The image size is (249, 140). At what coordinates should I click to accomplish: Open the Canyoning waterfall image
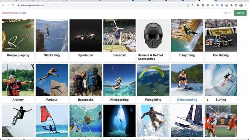[187, 35]
